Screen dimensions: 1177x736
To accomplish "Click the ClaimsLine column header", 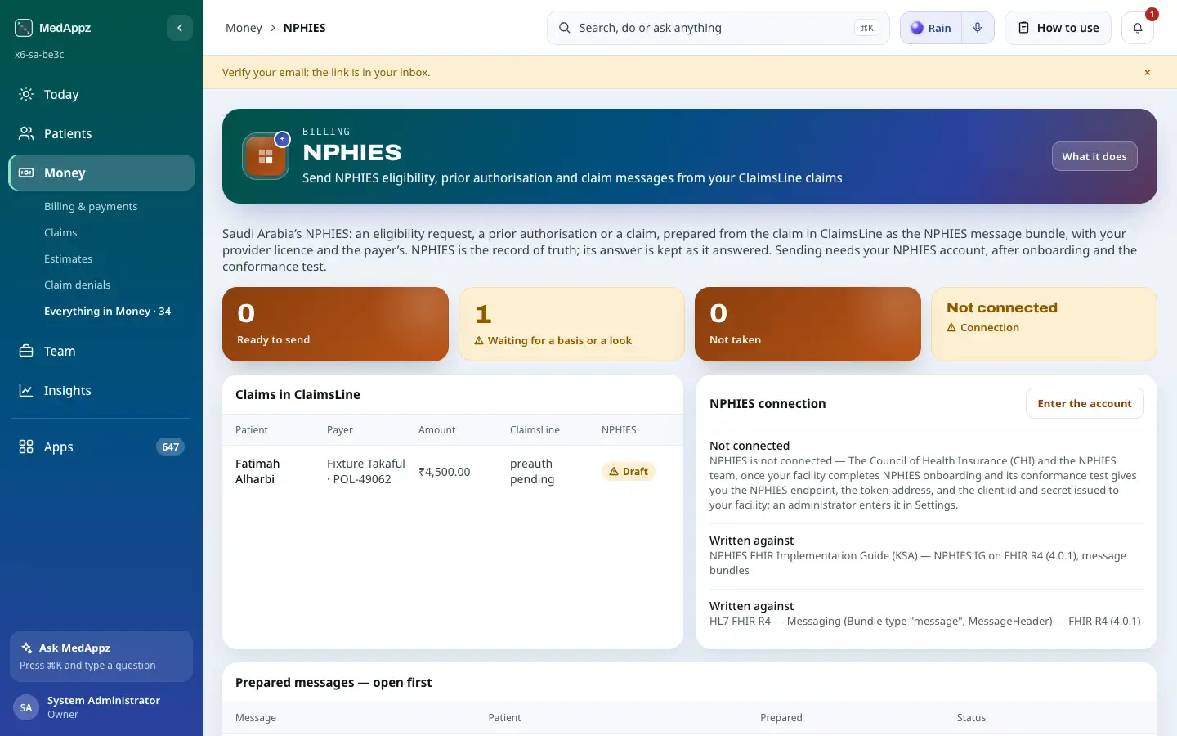I will [535, 429].
